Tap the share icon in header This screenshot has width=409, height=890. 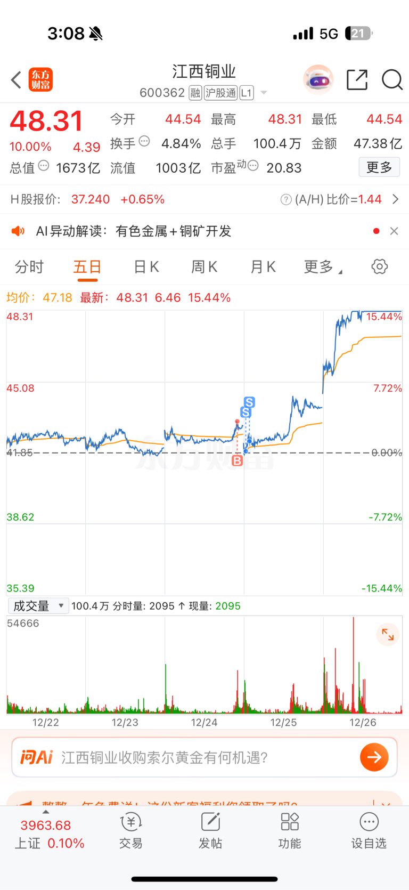[x=357, y=80]
